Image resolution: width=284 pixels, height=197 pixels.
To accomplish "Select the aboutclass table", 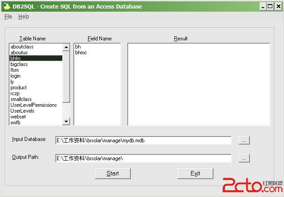I will pyautogui.click(x=36, y=47).
